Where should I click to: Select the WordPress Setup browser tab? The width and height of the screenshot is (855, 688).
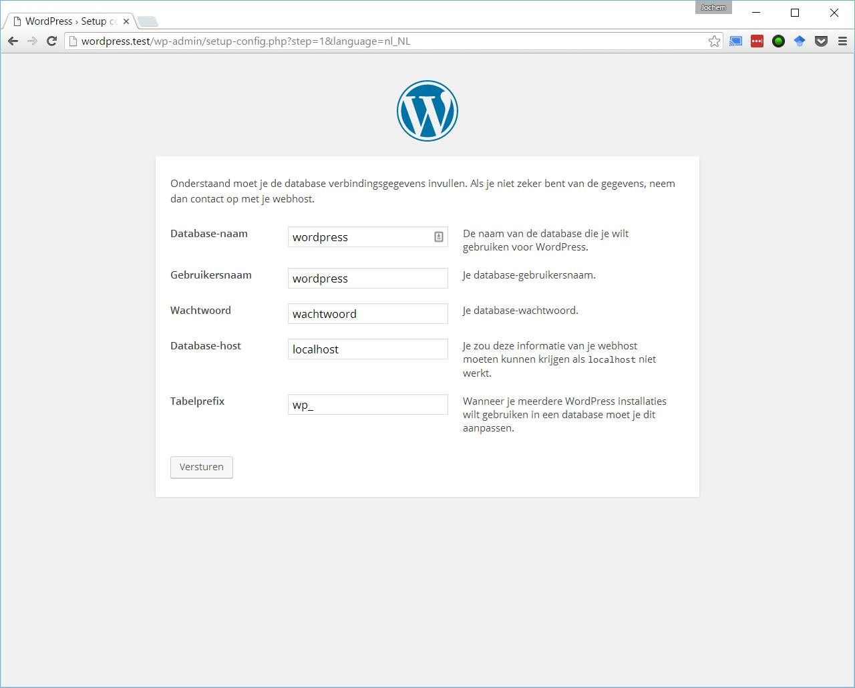(x=69, y=21)
